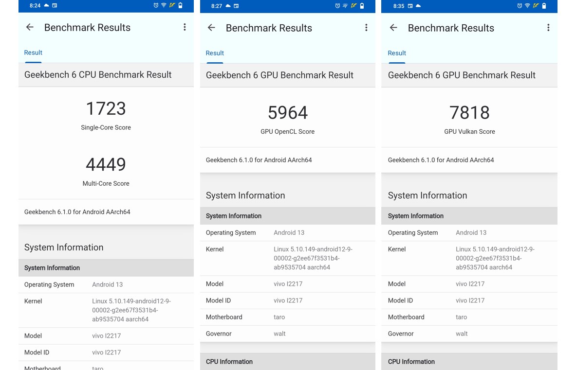
Task: Tap large System Information title on Vulkan screen
Action: click(x=427, y=195)
